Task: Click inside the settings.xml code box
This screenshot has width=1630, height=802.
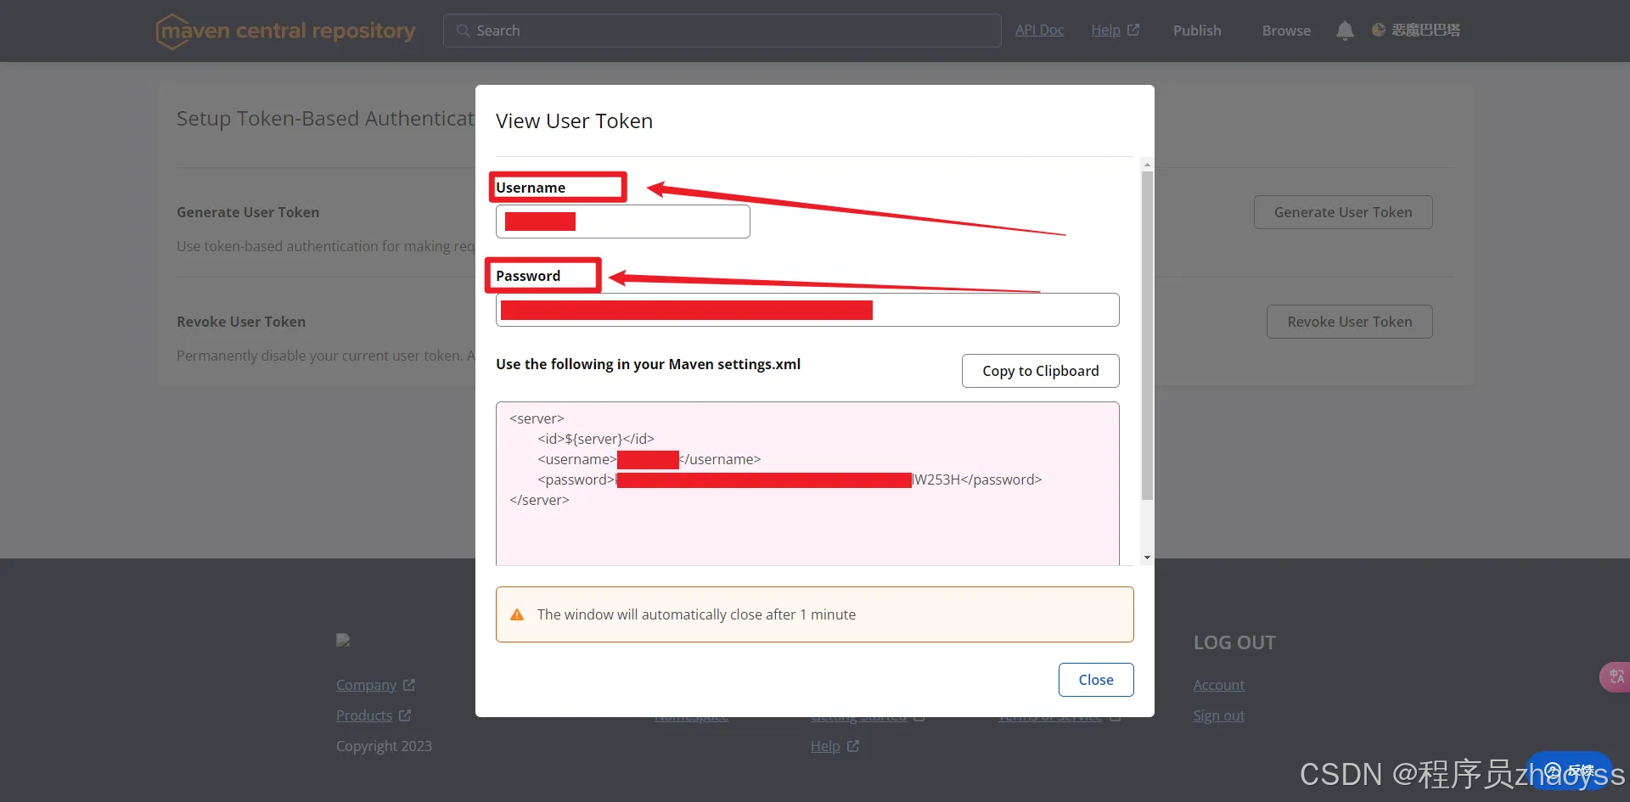Action: pos(807,484)
